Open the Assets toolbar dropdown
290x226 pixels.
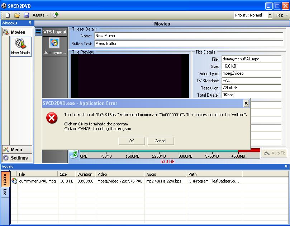[40, 15]
